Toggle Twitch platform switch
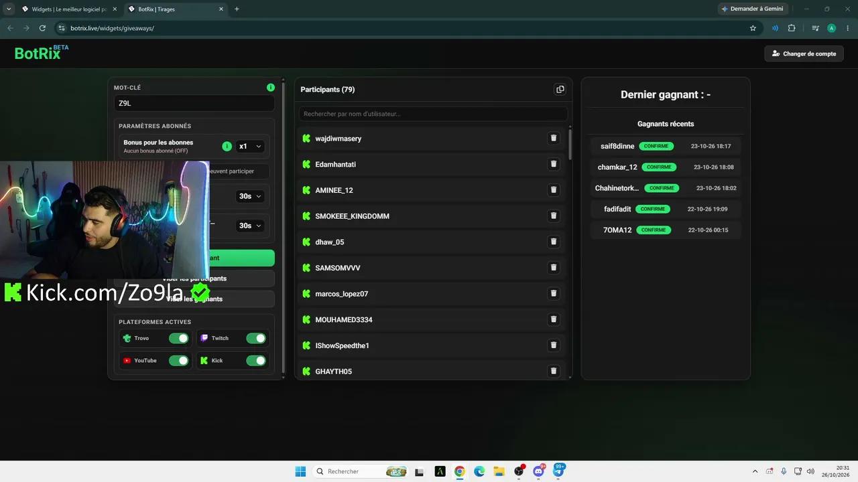 click(x=256, y=338)
